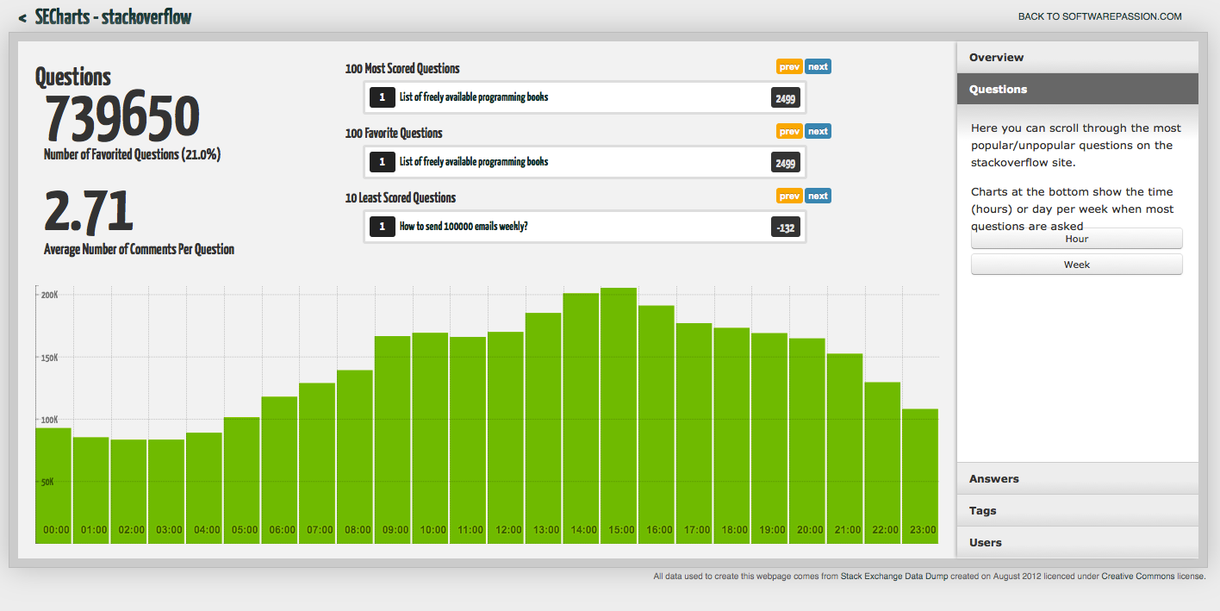Click the SECharts - stackoverflow title

113,16
